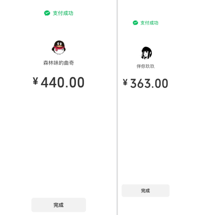Click the digits 440 in left amount

pos(52,82)
